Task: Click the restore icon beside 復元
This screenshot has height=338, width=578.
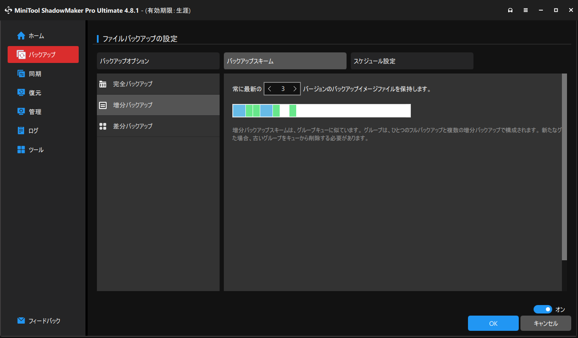Action: point(21,93)
